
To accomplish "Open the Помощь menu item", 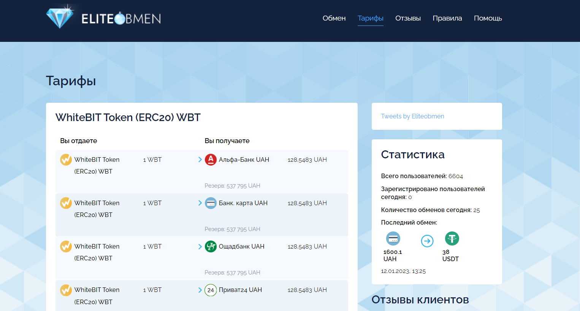I will pos(488,18).
